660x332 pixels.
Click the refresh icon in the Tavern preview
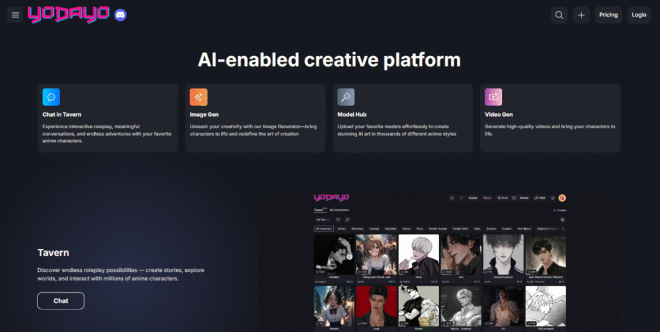coord(347,220)
